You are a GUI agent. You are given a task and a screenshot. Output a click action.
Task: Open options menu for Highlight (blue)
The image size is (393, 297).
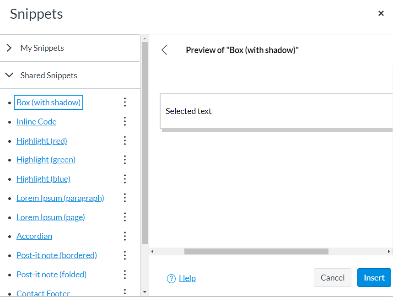125,179
